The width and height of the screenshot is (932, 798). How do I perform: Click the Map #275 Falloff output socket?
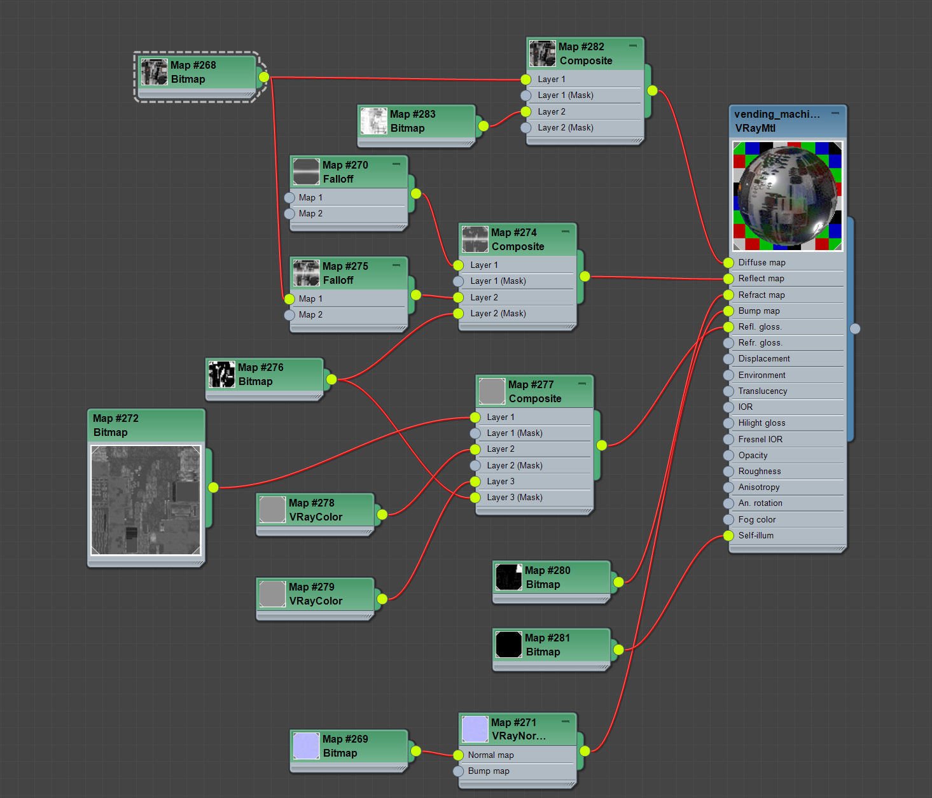click(416, 295)
